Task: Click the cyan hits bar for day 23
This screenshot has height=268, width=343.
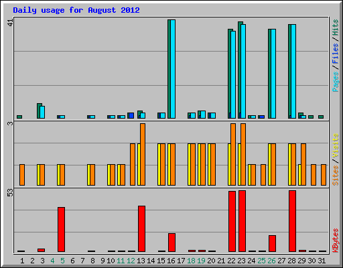Action: pos(243,71)
